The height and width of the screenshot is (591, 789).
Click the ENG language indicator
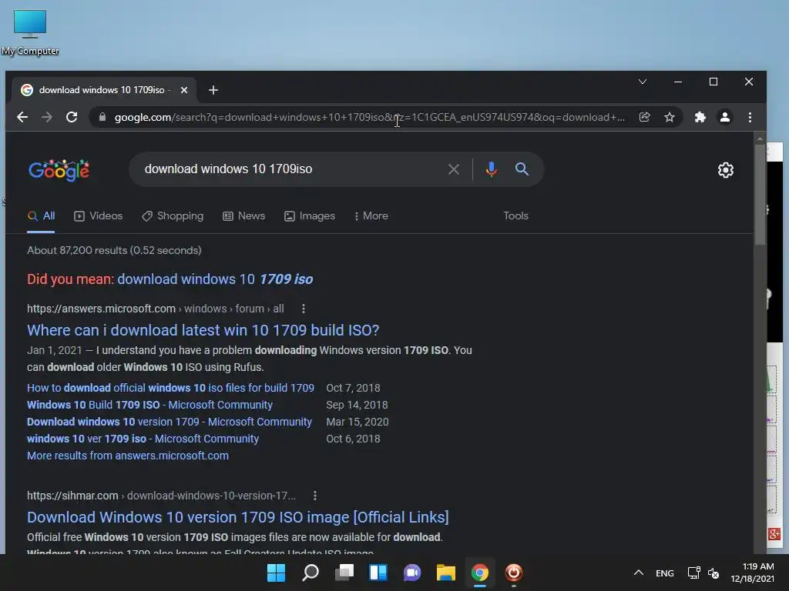(665, 573)
